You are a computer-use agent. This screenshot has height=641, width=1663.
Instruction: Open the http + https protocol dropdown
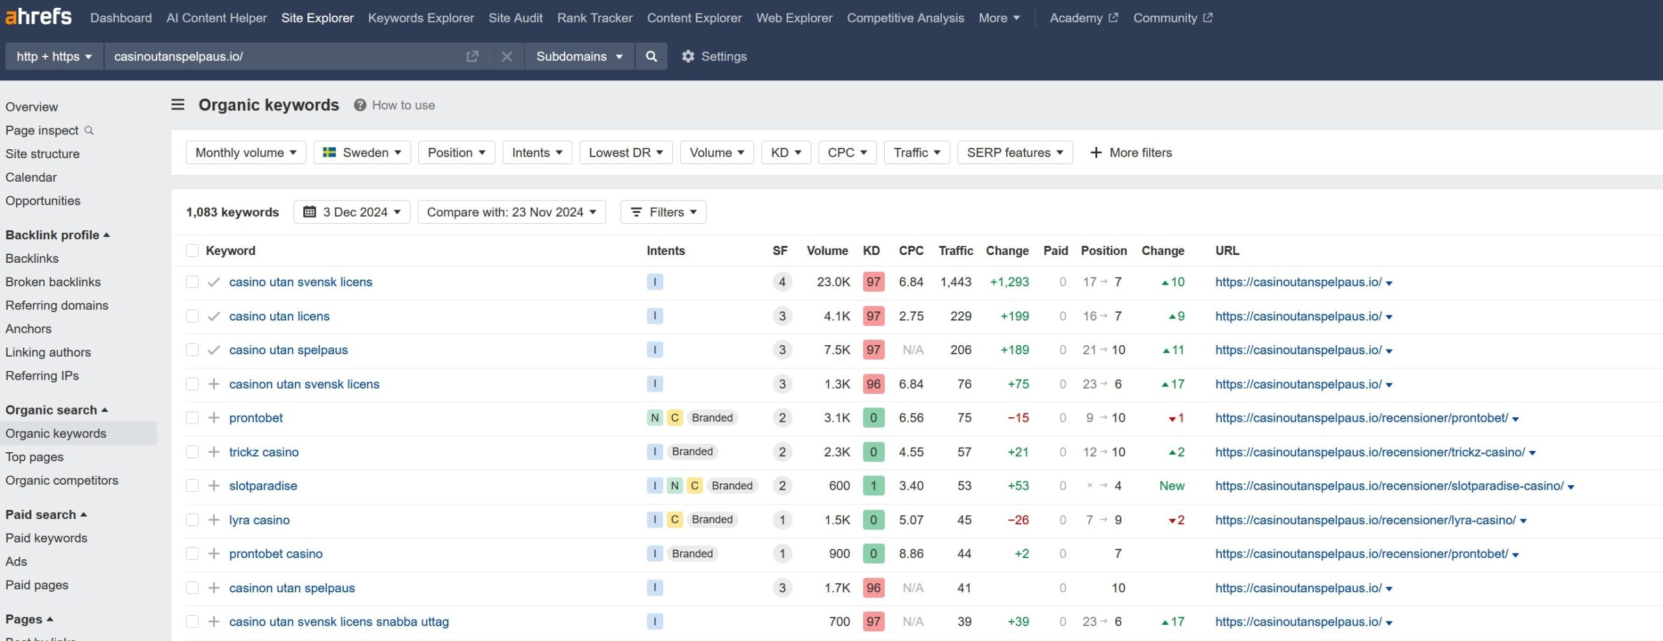55,56
